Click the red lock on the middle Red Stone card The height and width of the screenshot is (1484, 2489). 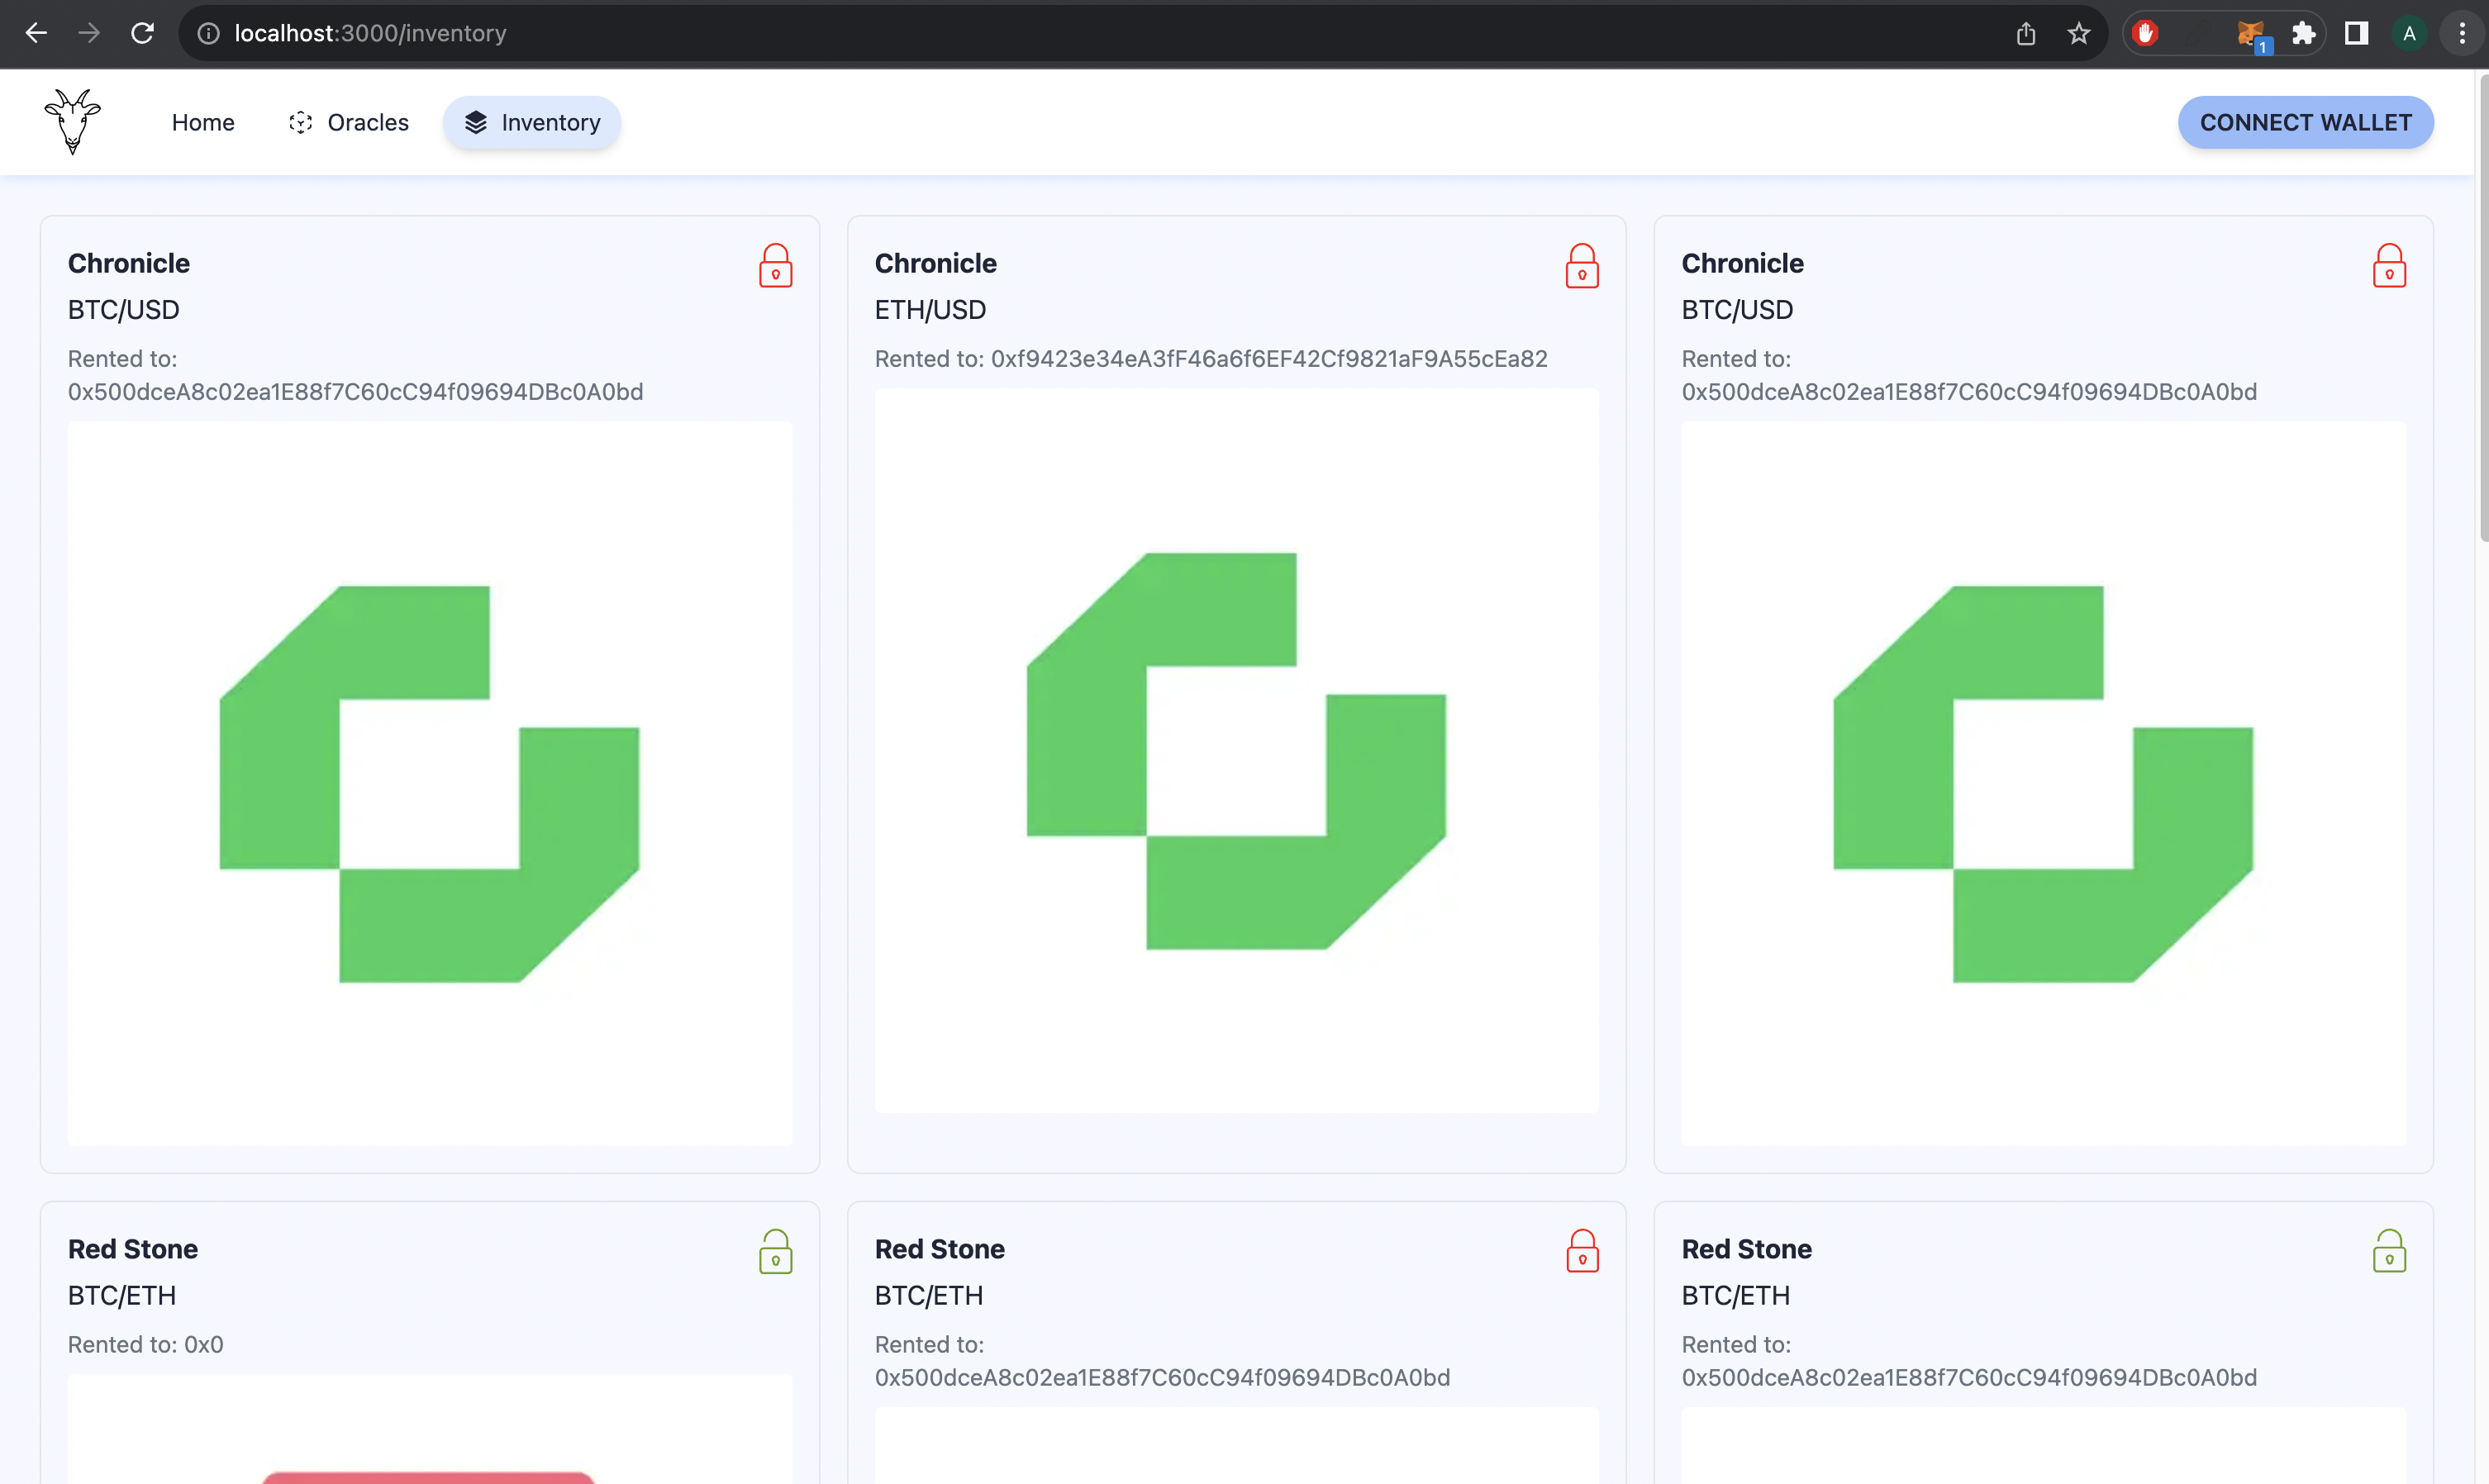1581,1251
